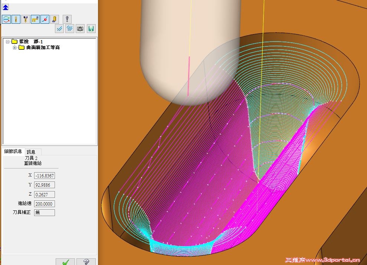
Task: Click the green floppy disk save icon
Action: 91,29
